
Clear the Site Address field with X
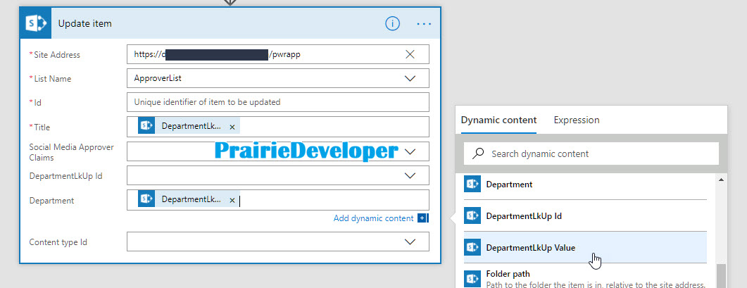coord(410,54)
